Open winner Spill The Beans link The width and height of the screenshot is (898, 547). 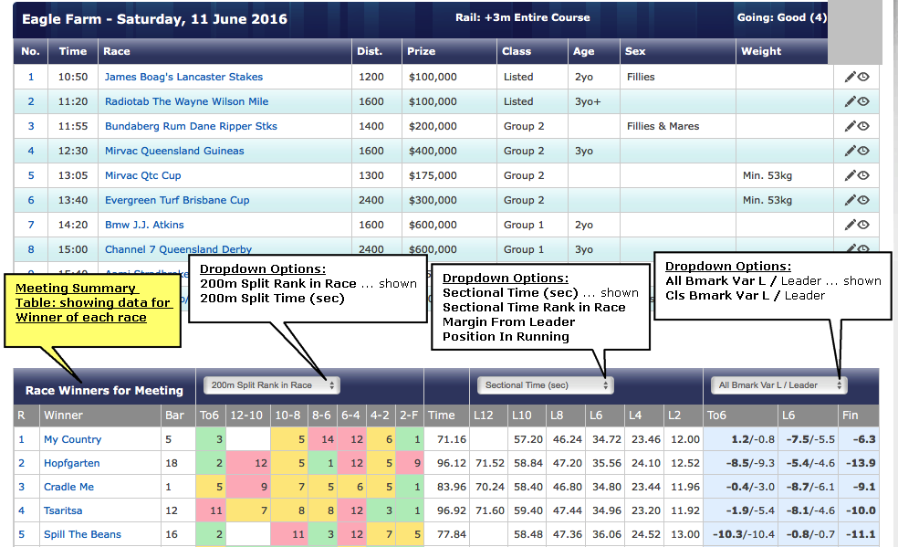82,535
